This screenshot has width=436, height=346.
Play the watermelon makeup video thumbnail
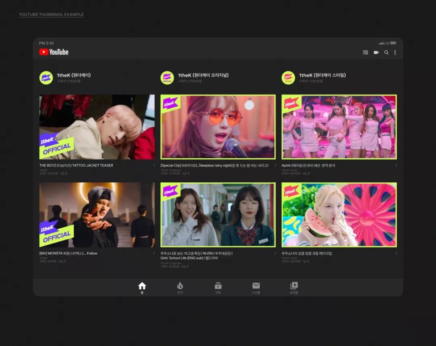pos(339,215)
